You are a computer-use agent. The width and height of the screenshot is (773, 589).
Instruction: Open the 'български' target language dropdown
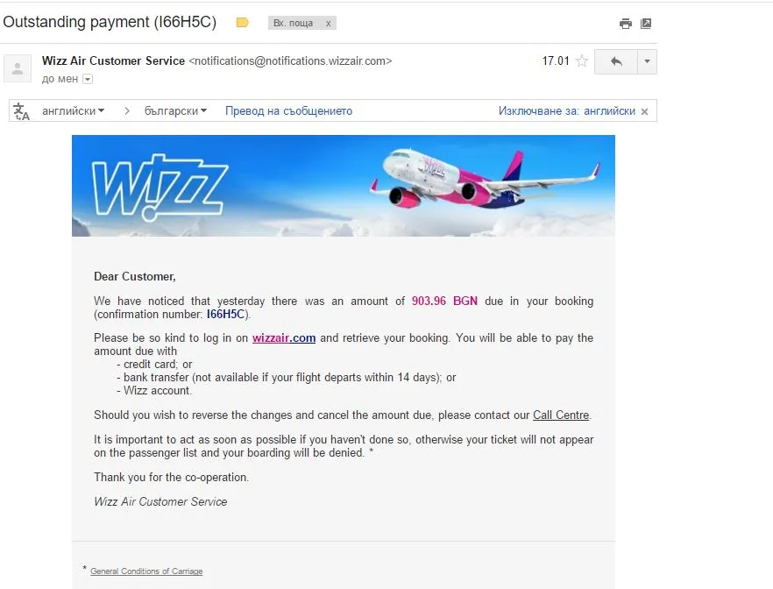[x=175, y=111]
